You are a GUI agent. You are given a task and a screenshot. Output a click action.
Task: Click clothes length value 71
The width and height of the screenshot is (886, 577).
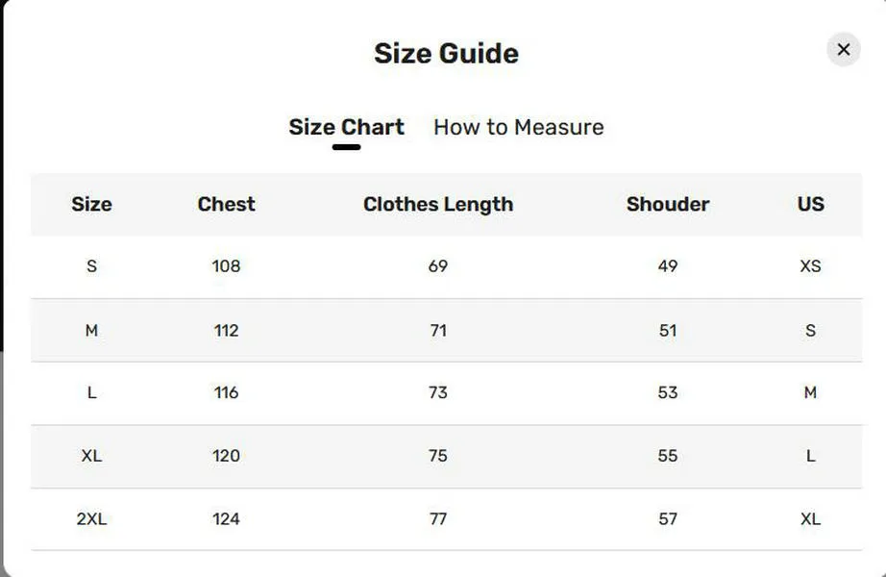[x=438, y=331]
